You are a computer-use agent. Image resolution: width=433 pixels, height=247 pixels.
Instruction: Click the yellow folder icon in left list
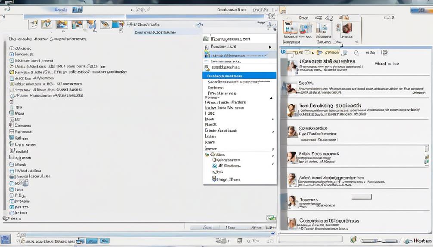point(12,72)
